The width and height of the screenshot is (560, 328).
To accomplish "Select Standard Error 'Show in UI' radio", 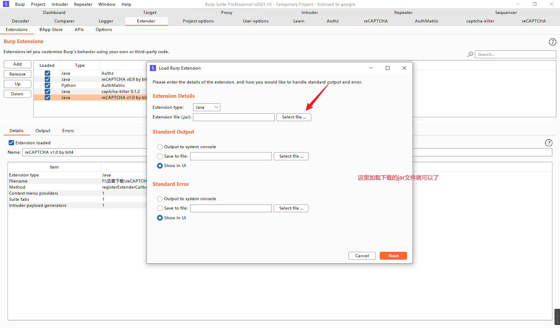I will click(x=160, y=218).
